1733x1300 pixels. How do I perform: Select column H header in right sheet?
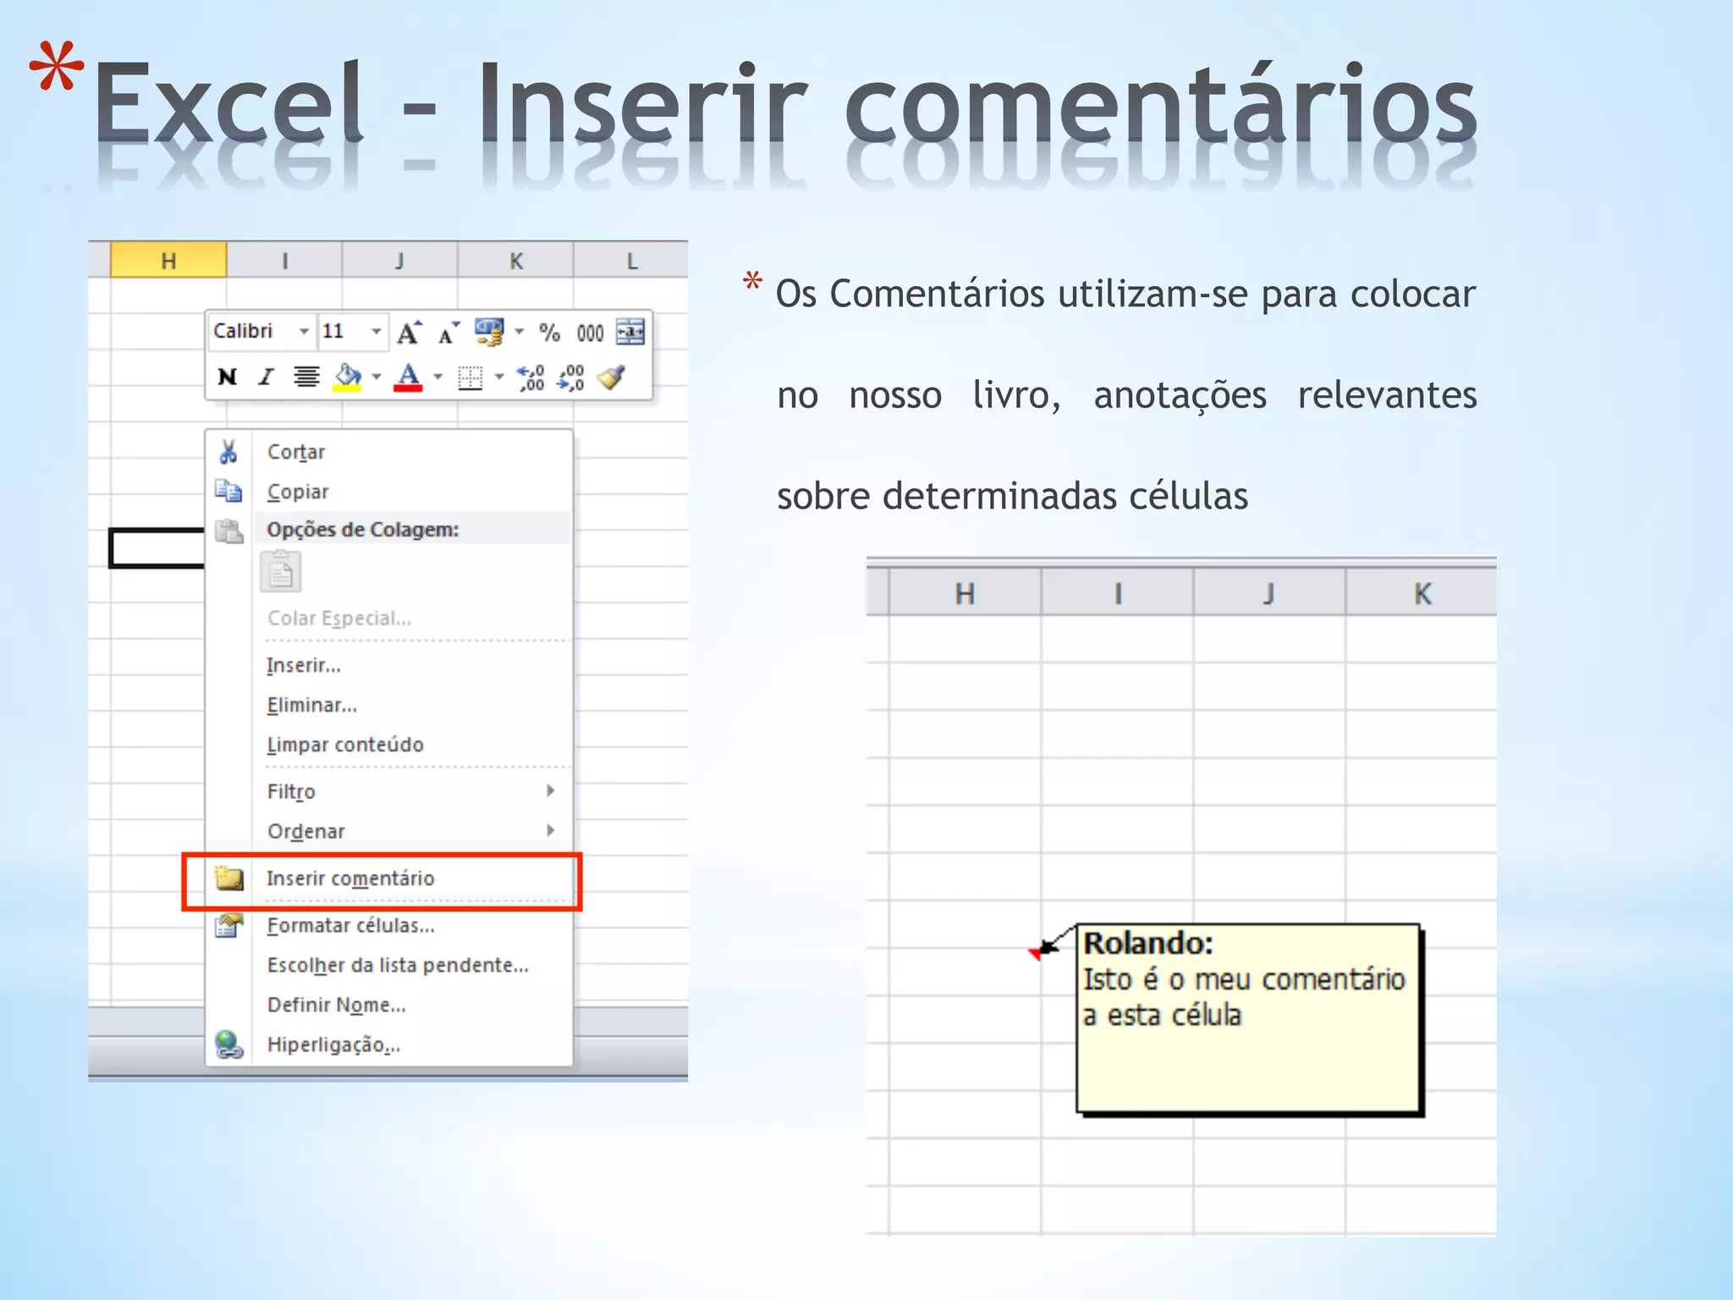[965, 592]
